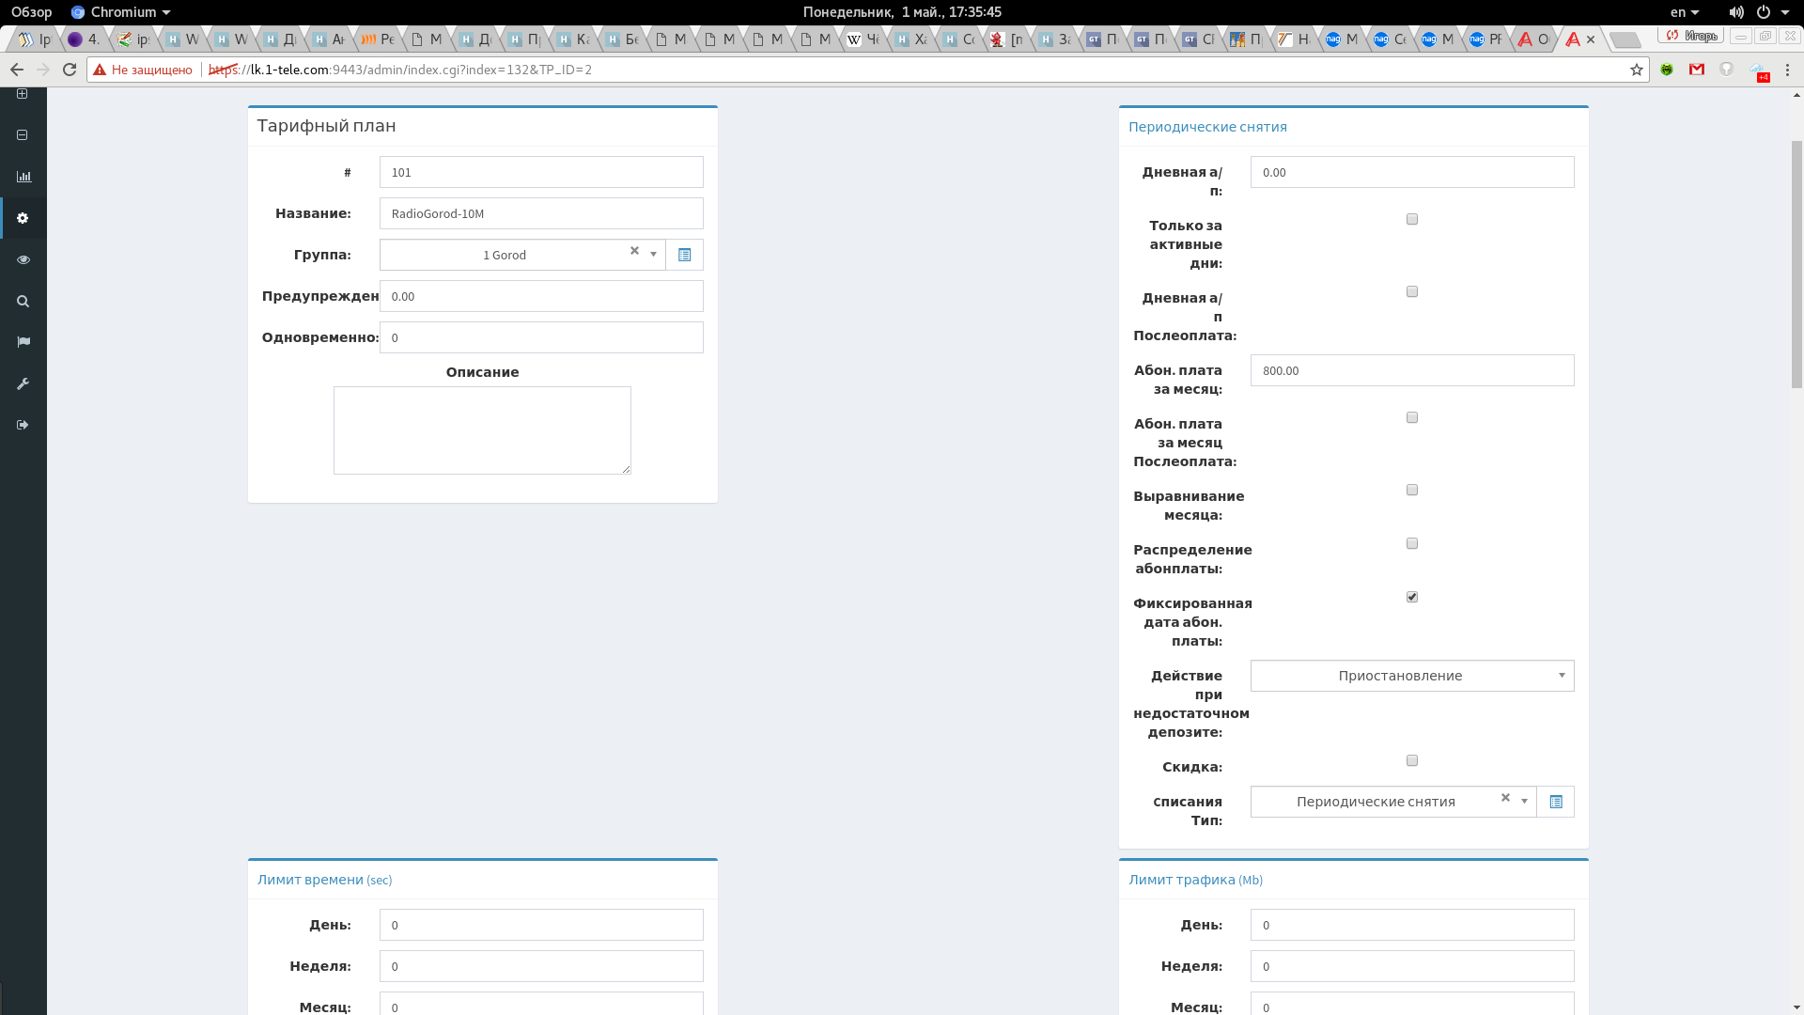Screen dimensions: 1804x1015
Task: Open the Gmail extension icon
Action: coord(1696,70)
